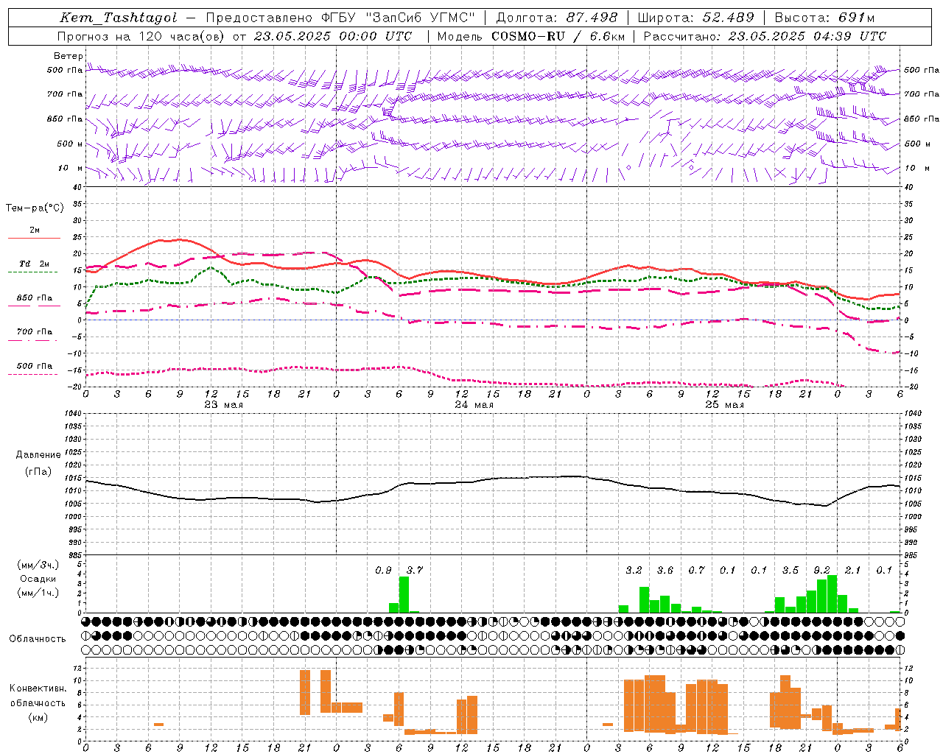Select the Td 2м legend label
The height and width of the screenshot is (754, 943).
click(35, 264)
